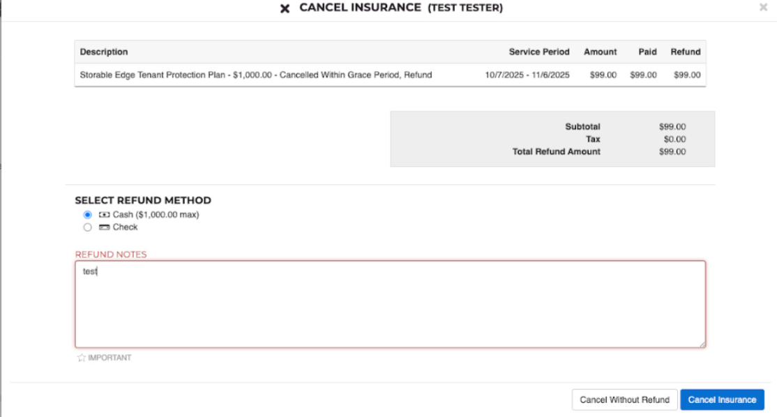Screen dimensions: 777x417
Task: Grab the resize handle of Refund Notes box
Action: [702, 344]
